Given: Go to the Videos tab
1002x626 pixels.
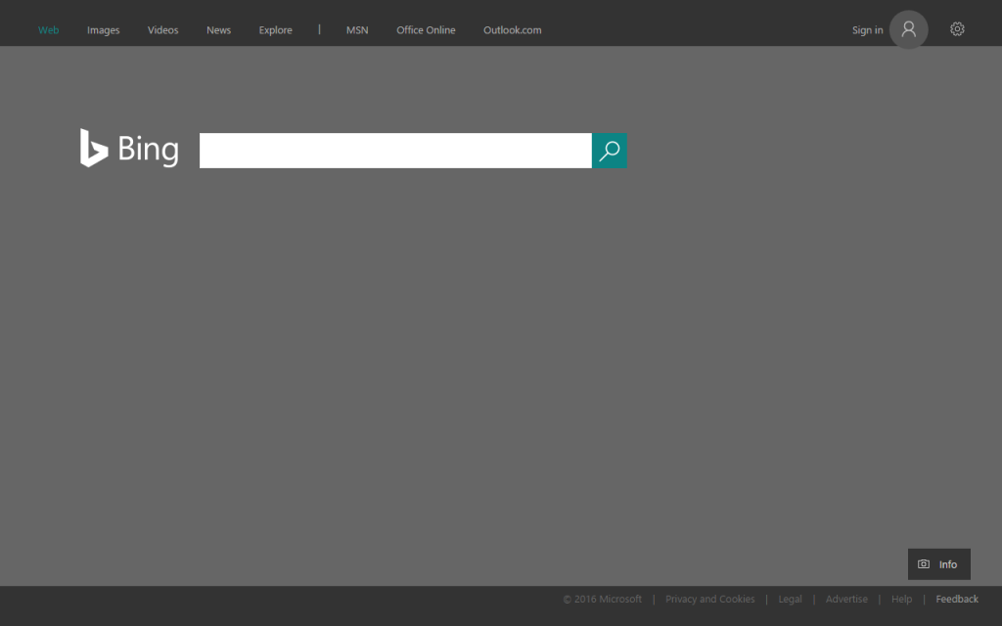Looking at the screenshot, I should point(162,30).
